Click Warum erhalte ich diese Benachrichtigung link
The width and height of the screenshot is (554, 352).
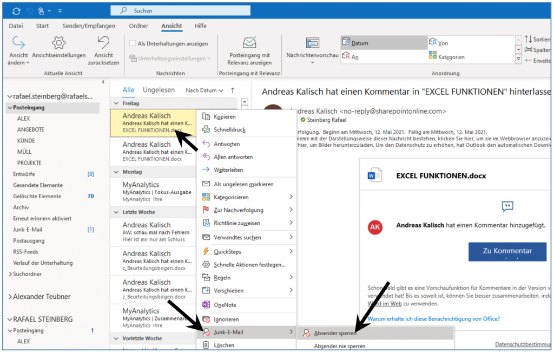pyautogui.click(x=434, y=319)
